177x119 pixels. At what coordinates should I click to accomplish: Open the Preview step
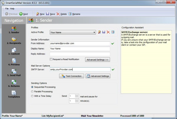point(13,62)
